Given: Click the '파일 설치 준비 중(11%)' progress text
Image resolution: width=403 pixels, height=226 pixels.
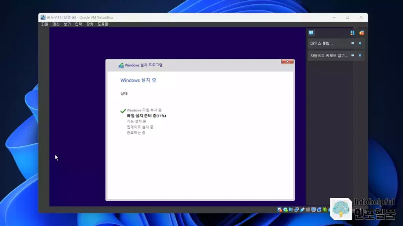Looking at the screenshot, I should [146, 116].
